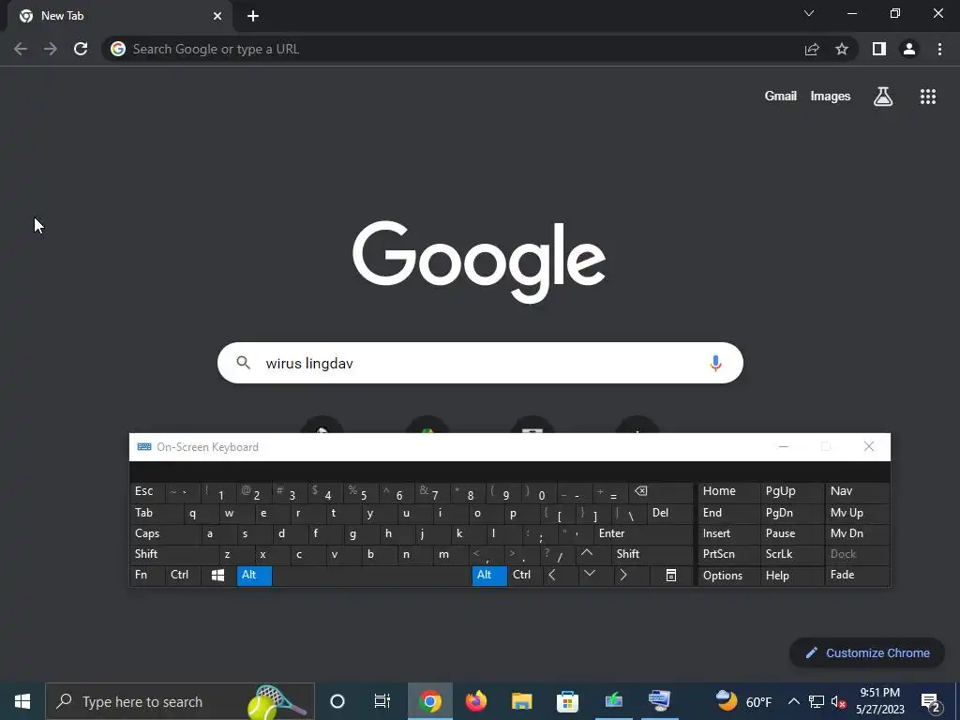Image resolution: width=960 pixels, height=720 pixels.
Task: Release the highlighted right Alt key
Action: point(489,575)
